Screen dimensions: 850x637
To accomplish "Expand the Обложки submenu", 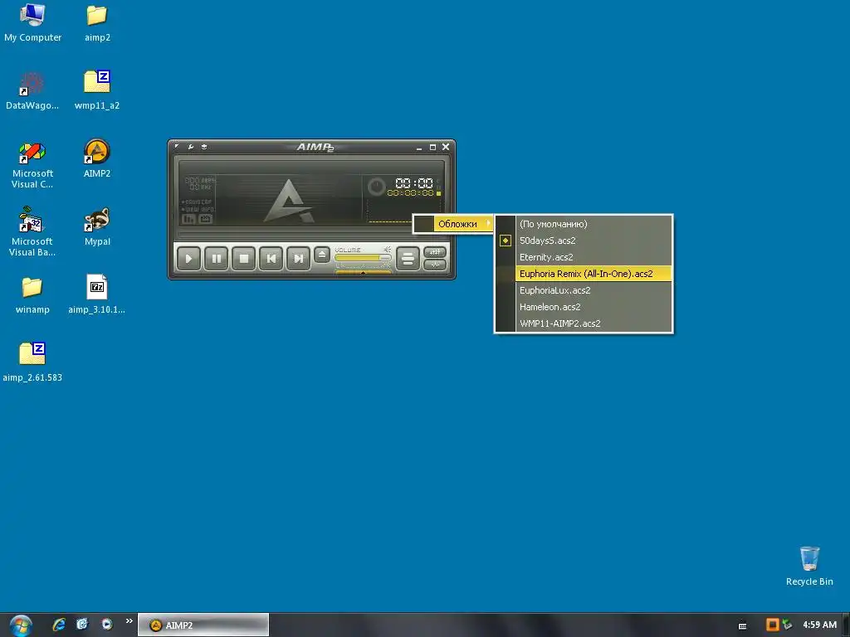I will point(454,224).
